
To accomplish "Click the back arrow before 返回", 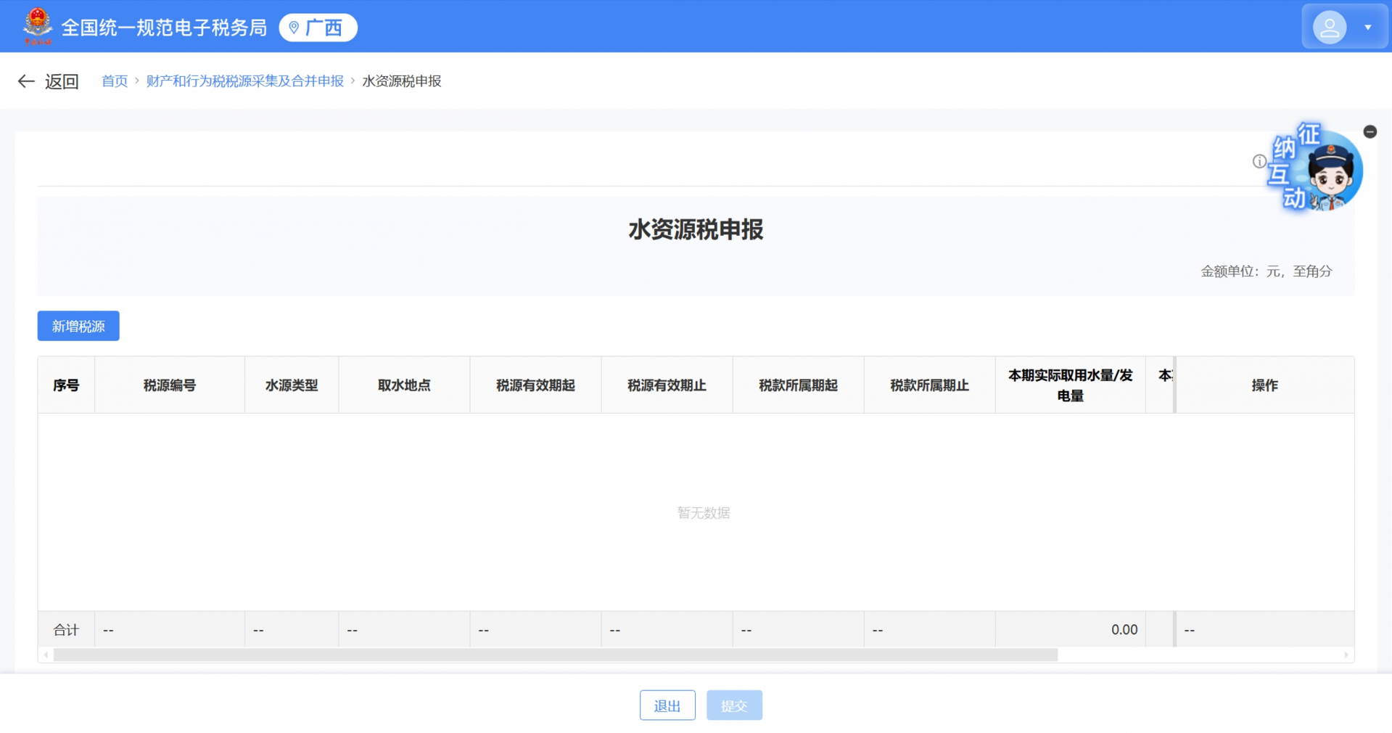I will coord(25,81).
